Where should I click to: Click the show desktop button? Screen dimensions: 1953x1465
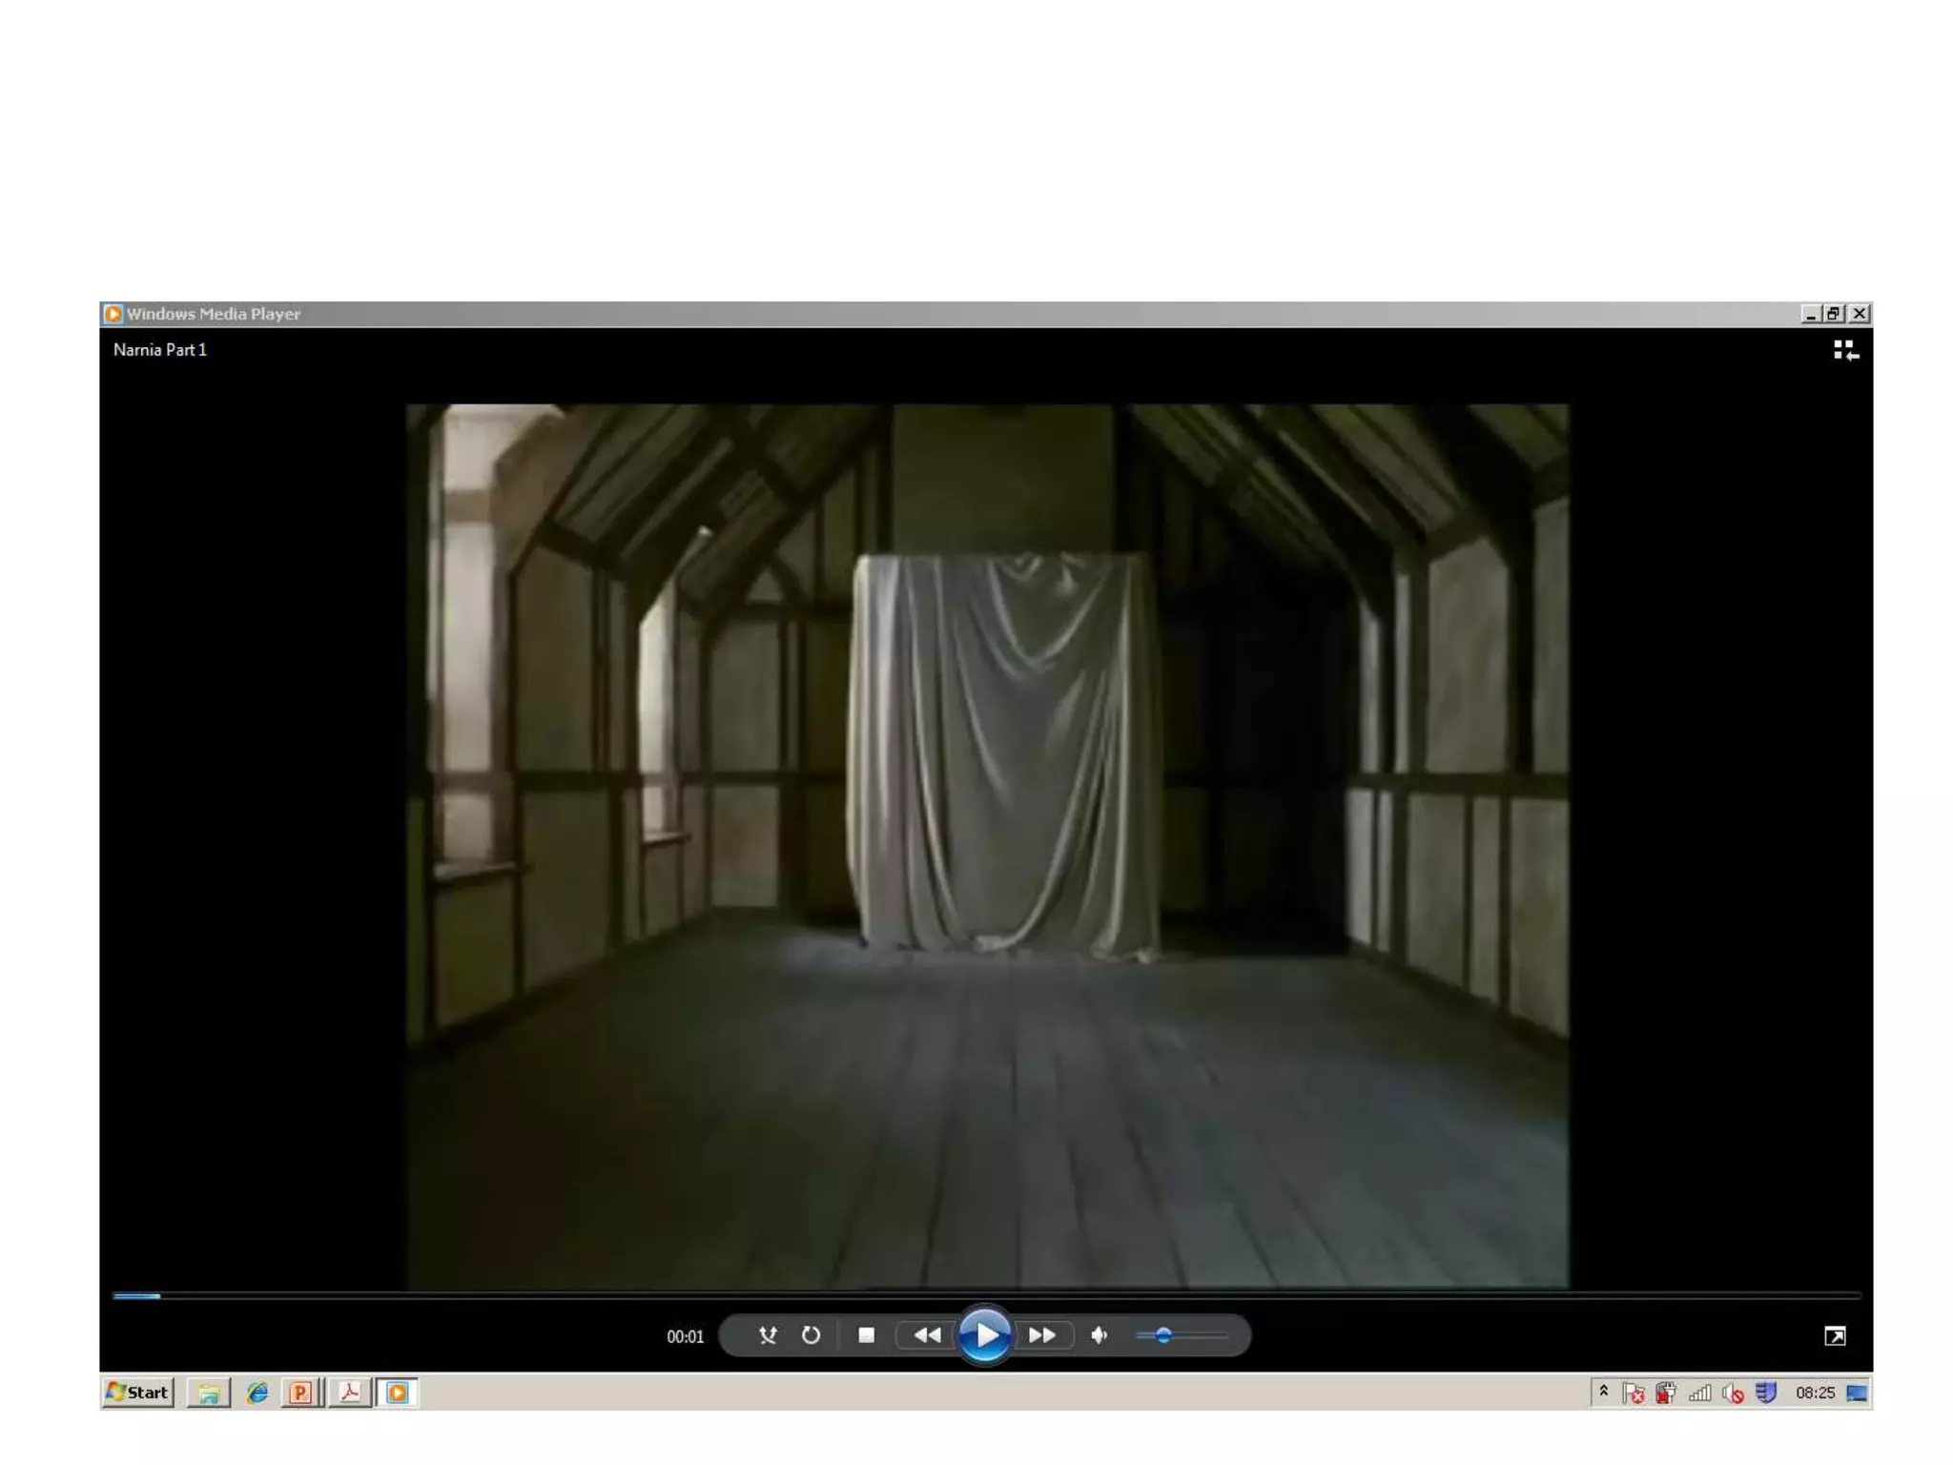[1857, 1393]
